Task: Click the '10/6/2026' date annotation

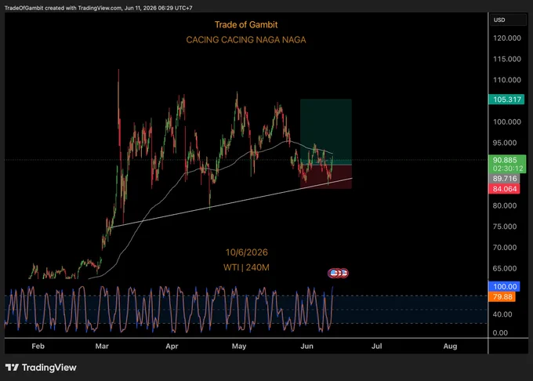Action: [246, 252]
